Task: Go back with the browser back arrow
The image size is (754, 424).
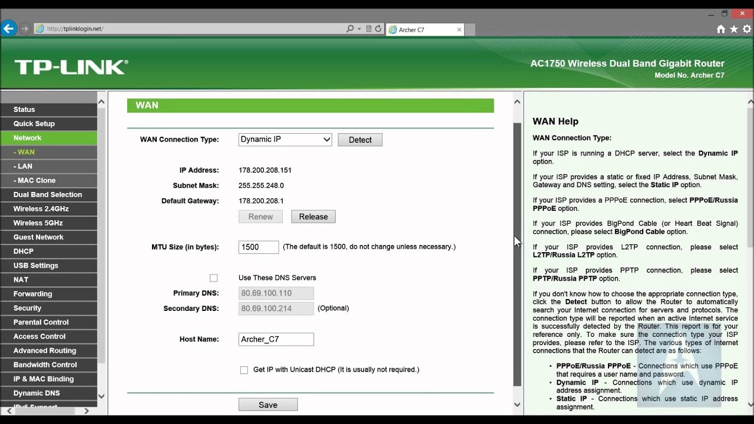Action: tap(8, 28)
